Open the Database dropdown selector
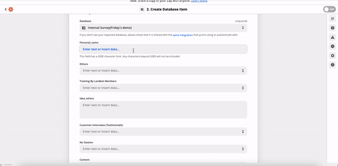The image size is (338, 166). pos(163,28)
